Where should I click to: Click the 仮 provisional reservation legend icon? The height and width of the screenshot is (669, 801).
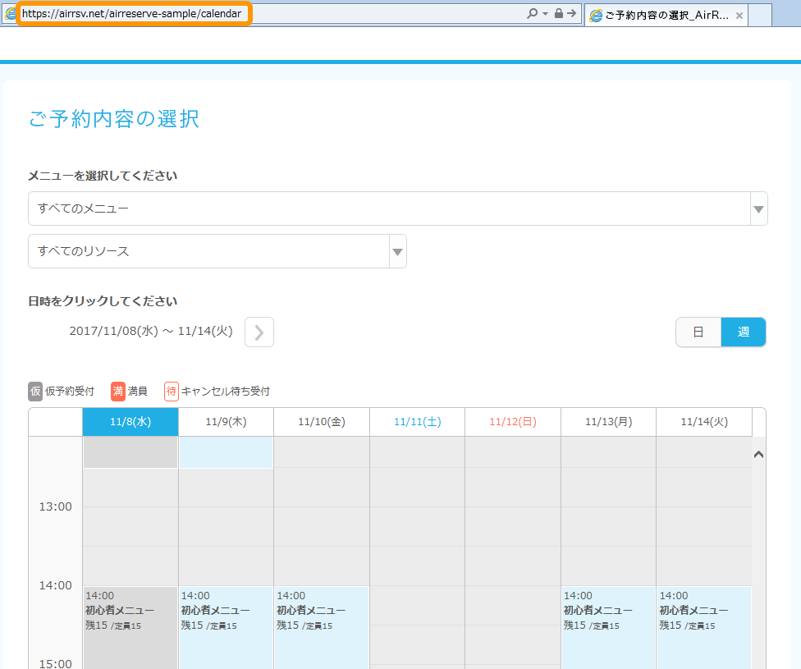coord(35,392)
